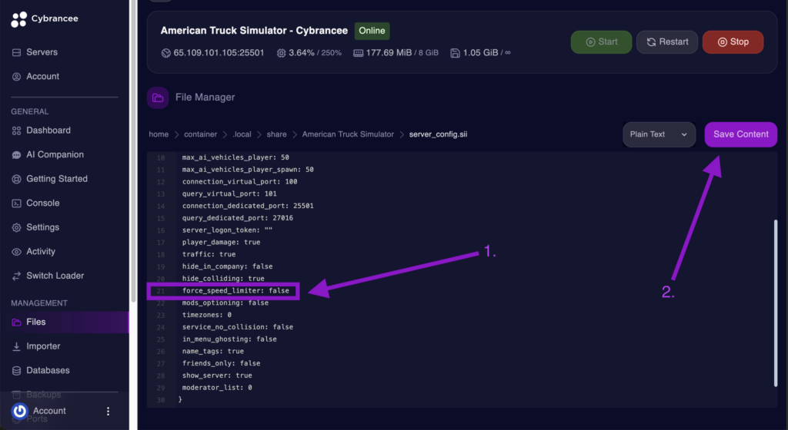Click the Getting Started lifebuoy icon
This screenshot has height=430, width=788.
[16, 179]
